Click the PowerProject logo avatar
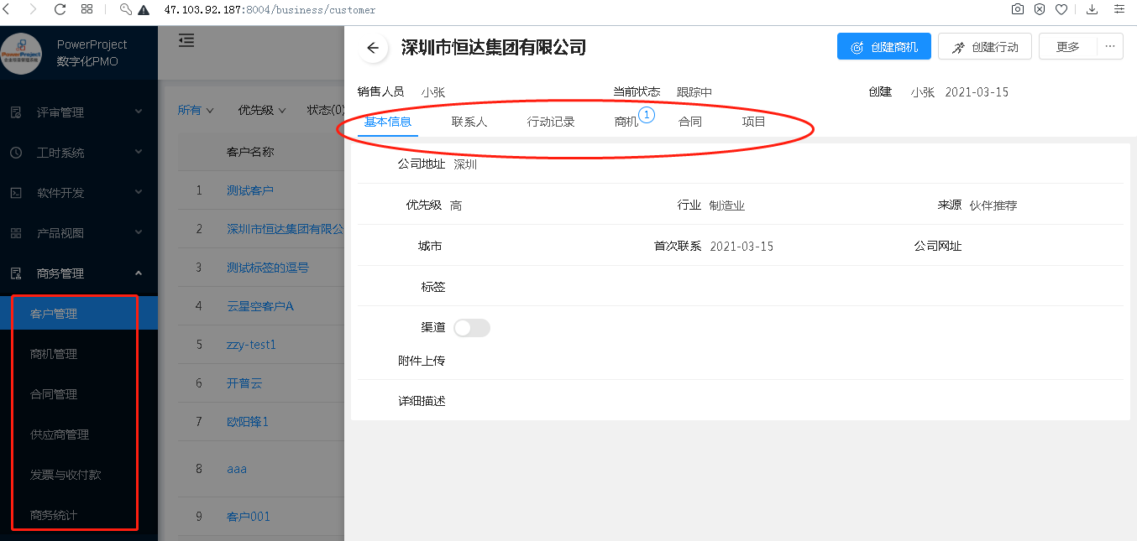This screenshot has width=1137, height=541. pyautogui.click(x=22, y=53)
